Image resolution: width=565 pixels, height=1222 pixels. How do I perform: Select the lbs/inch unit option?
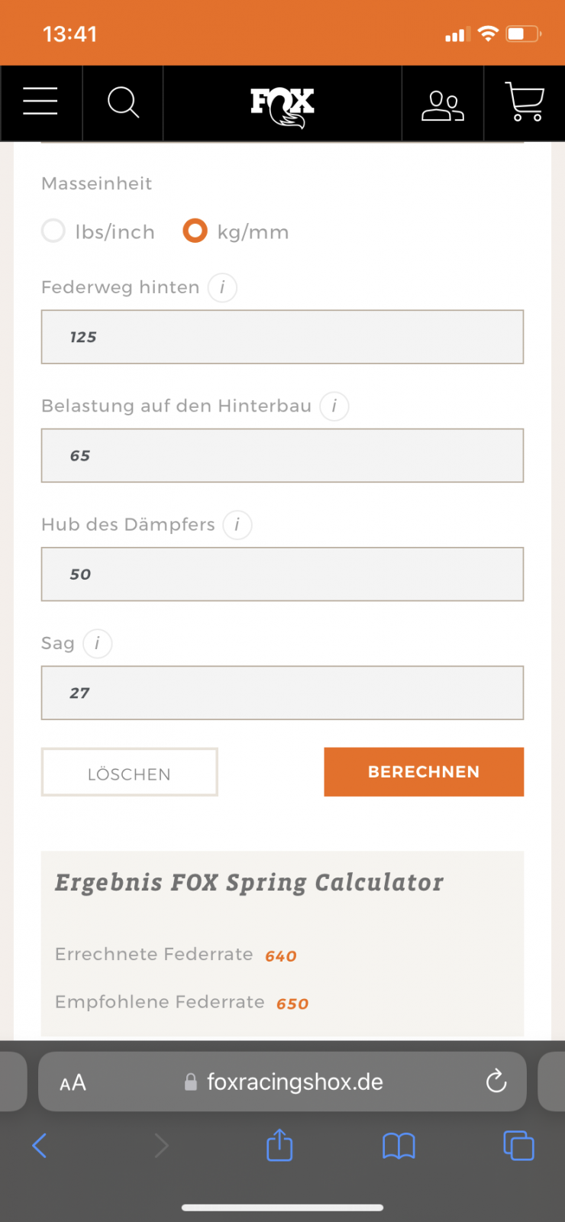pyautogui.click(x=53, y=231)
